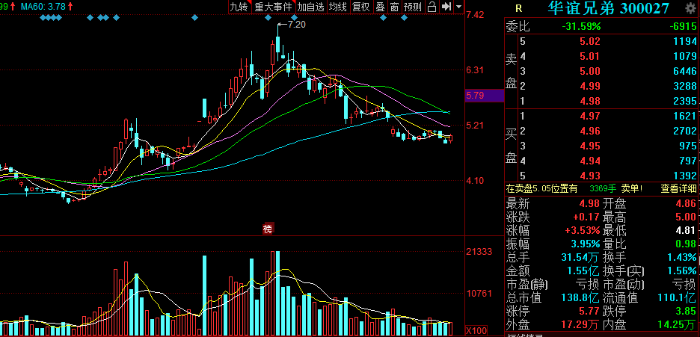Click the 总手 31.54万 value
This screenshot has height=337, width=700.
coord(580,258)
